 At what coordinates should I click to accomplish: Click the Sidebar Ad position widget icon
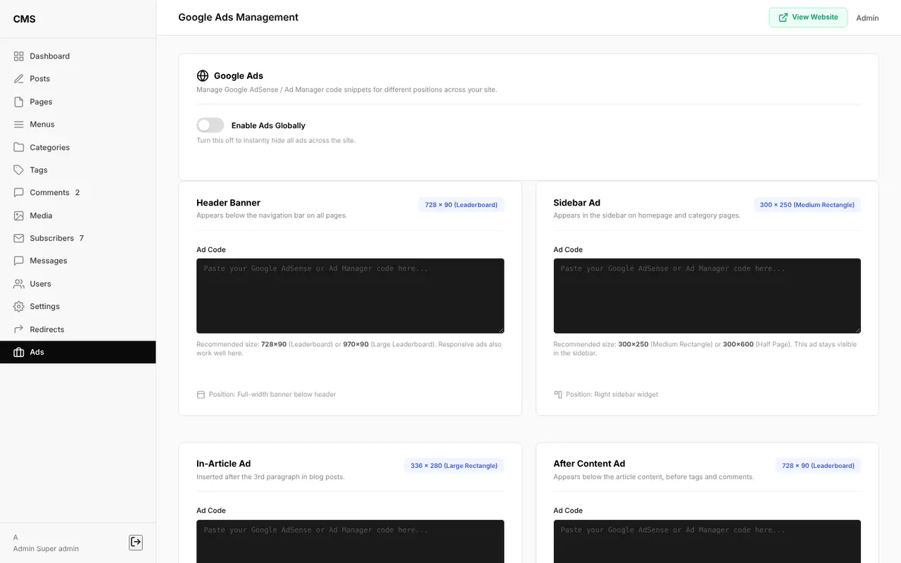[557, 395]
